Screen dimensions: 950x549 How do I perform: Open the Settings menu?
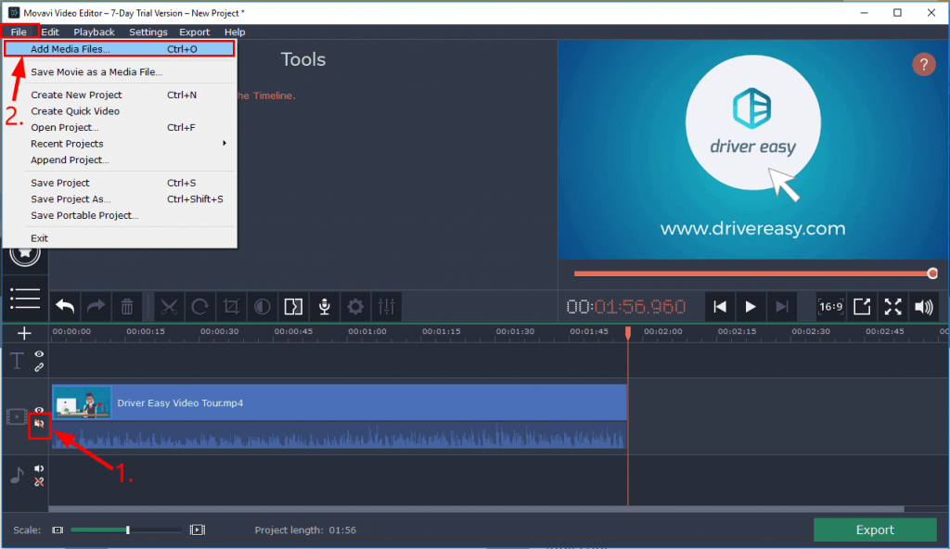click(148, 32)
